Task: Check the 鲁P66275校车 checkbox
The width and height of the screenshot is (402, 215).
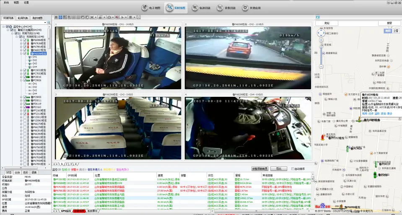Action: [25, 124]
